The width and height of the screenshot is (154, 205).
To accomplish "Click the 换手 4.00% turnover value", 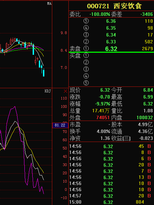I will point(103,131).
